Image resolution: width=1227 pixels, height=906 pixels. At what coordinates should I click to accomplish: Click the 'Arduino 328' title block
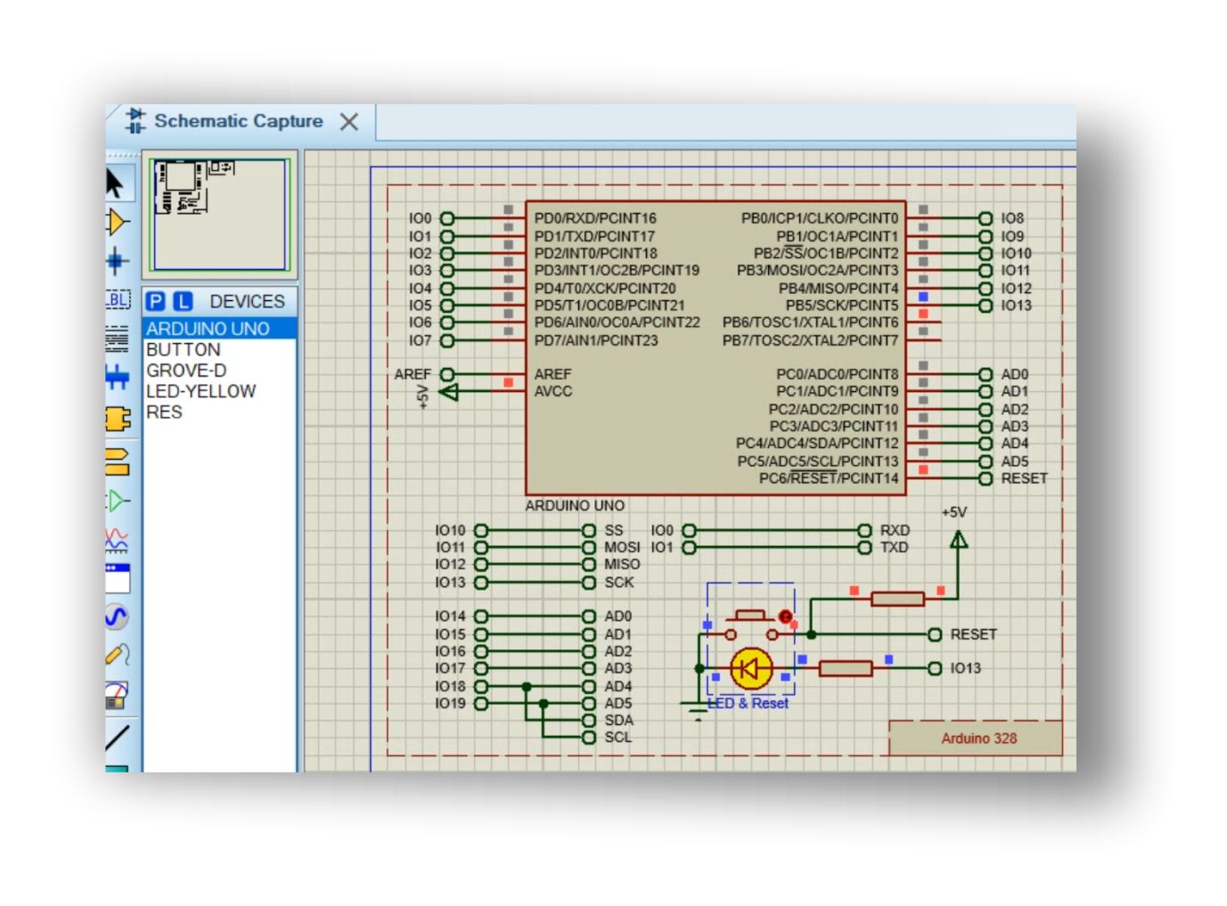click(977, 739)
